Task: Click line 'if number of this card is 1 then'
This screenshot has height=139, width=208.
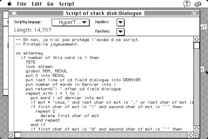Action: [60, 58]
